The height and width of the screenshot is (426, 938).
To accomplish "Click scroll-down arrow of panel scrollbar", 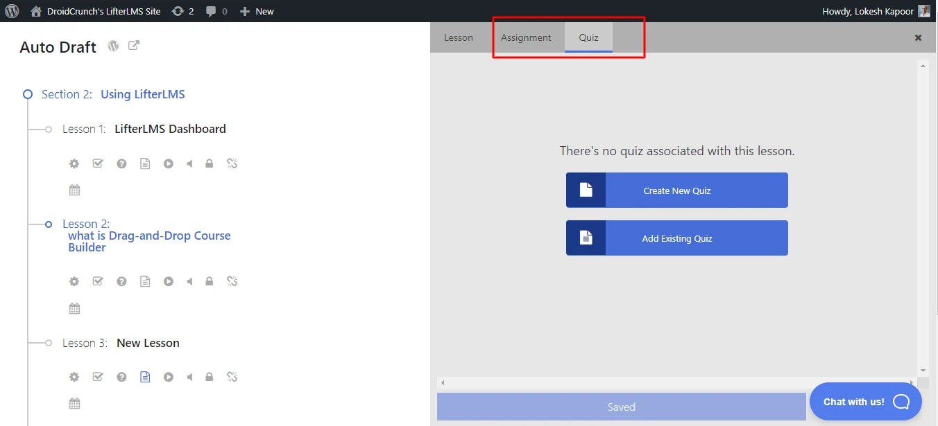I will point(923,371).
